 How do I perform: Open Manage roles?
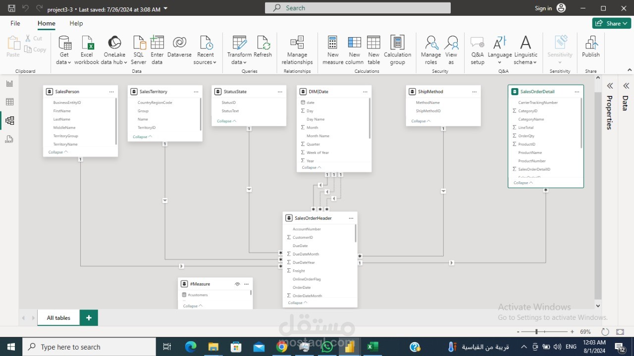(431, 50)
